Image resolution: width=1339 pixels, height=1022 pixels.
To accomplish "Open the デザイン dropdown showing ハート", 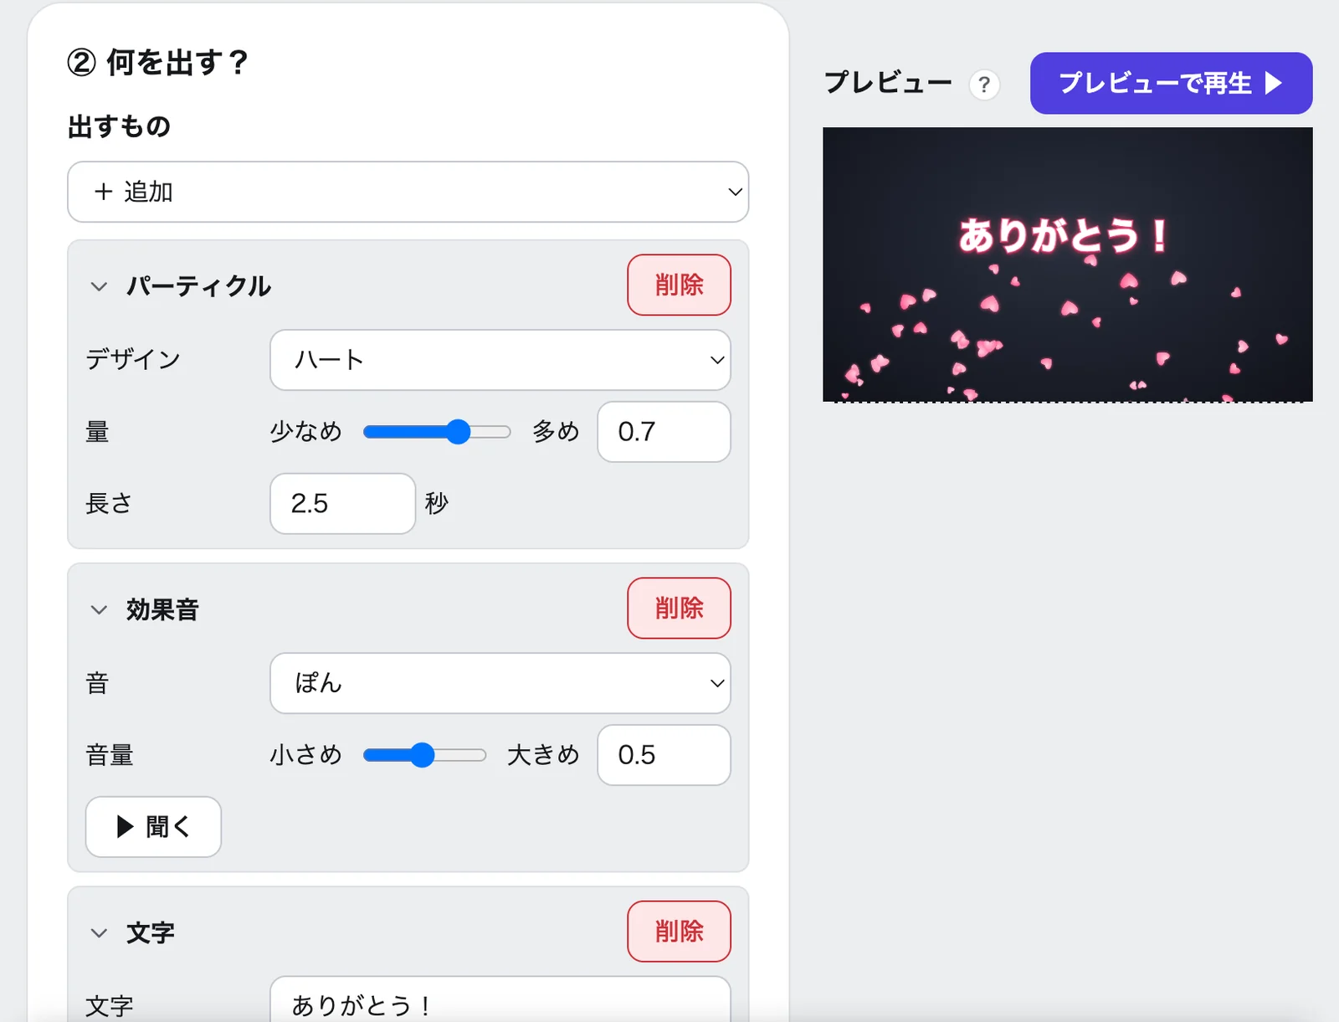I will coord(500,360).
